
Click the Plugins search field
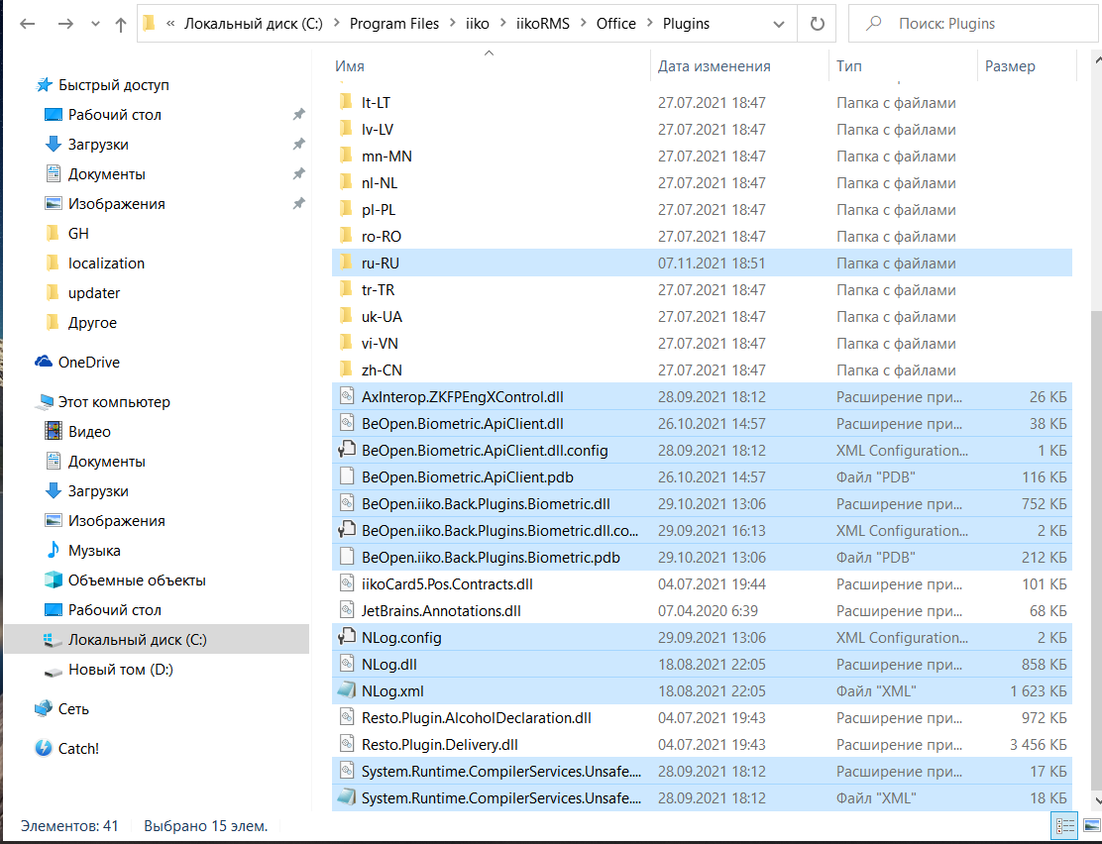tap(973, 24)
